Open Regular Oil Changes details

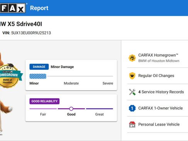click(158, 76)
